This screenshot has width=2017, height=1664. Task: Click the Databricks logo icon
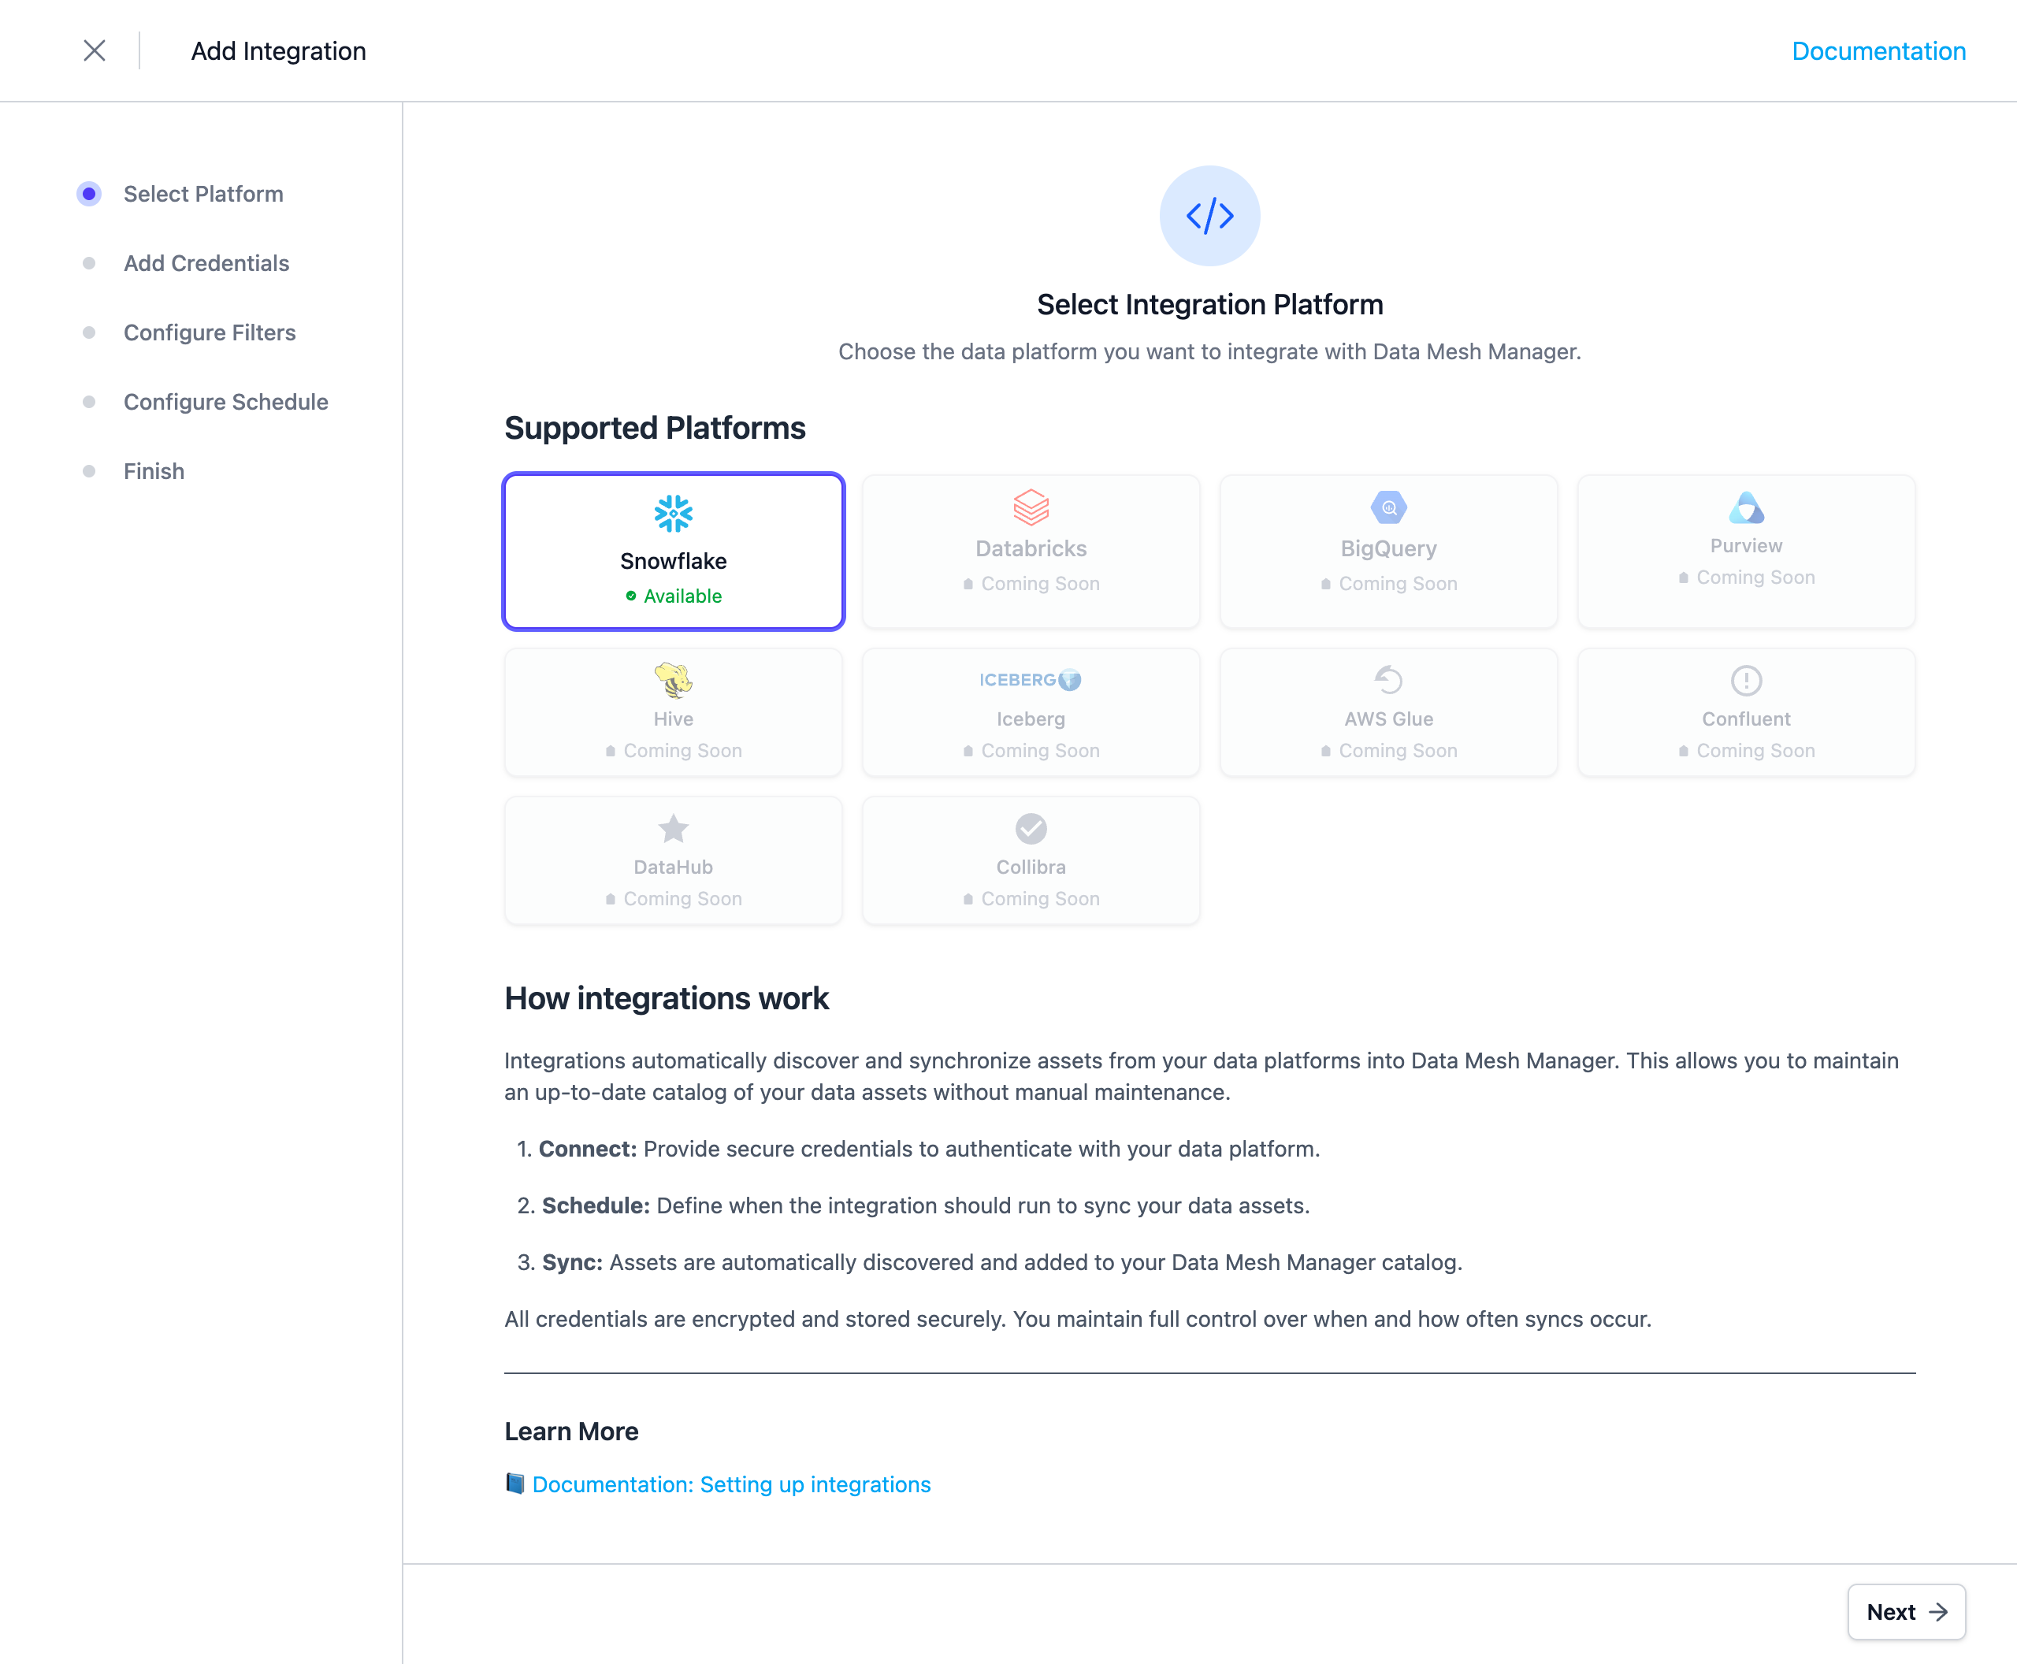tap(1031, 507)
